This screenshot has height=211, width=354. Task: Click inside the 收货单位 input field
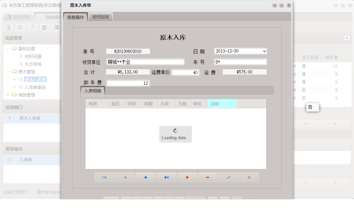click(x=145, y=62)
